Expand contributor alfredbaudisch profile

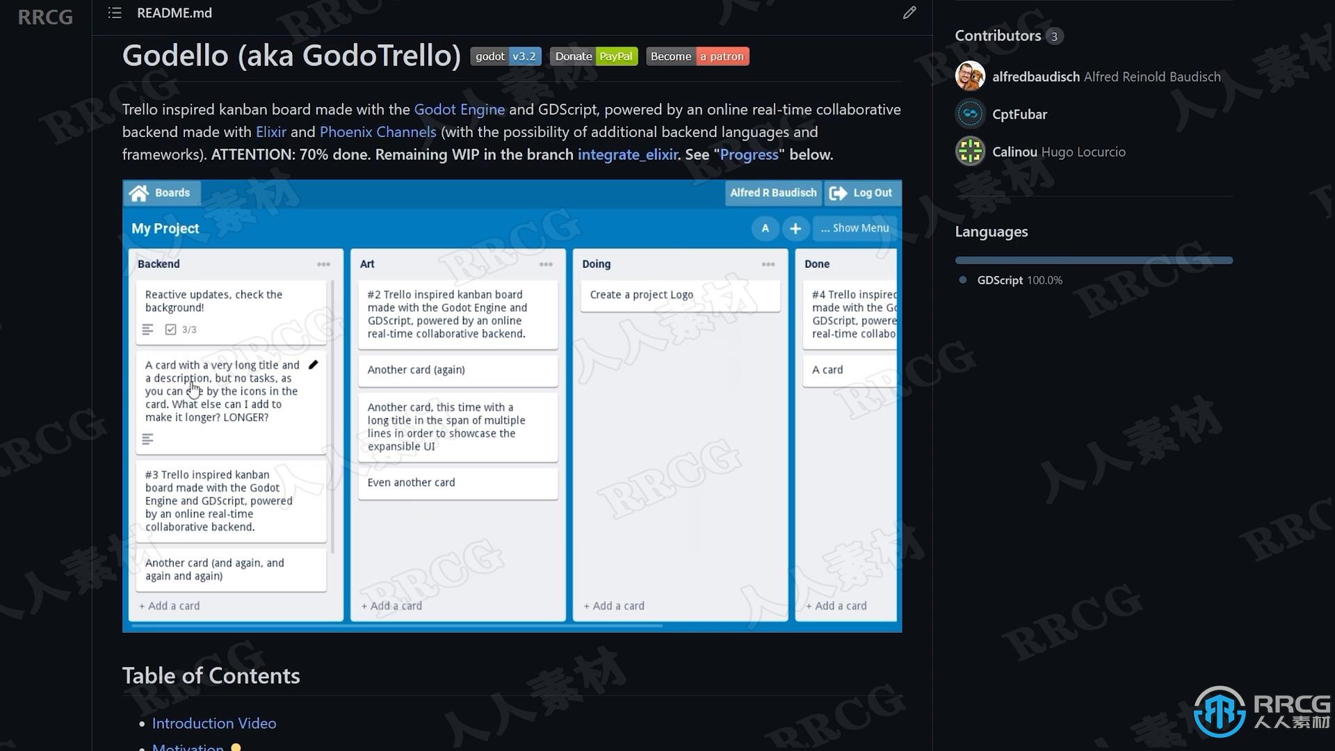(1035, 76)
